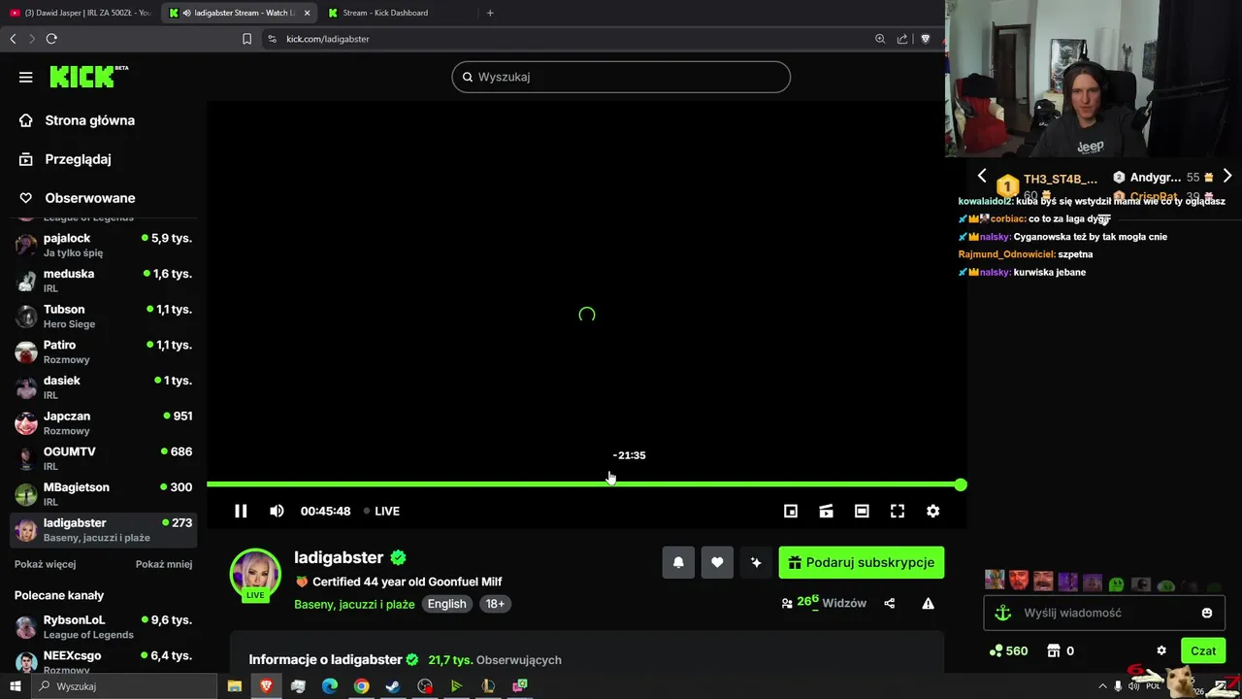This screenshot has height=699, width=1242.
Task: Share the ladigabster stream
Action: [x=890, y=603]
